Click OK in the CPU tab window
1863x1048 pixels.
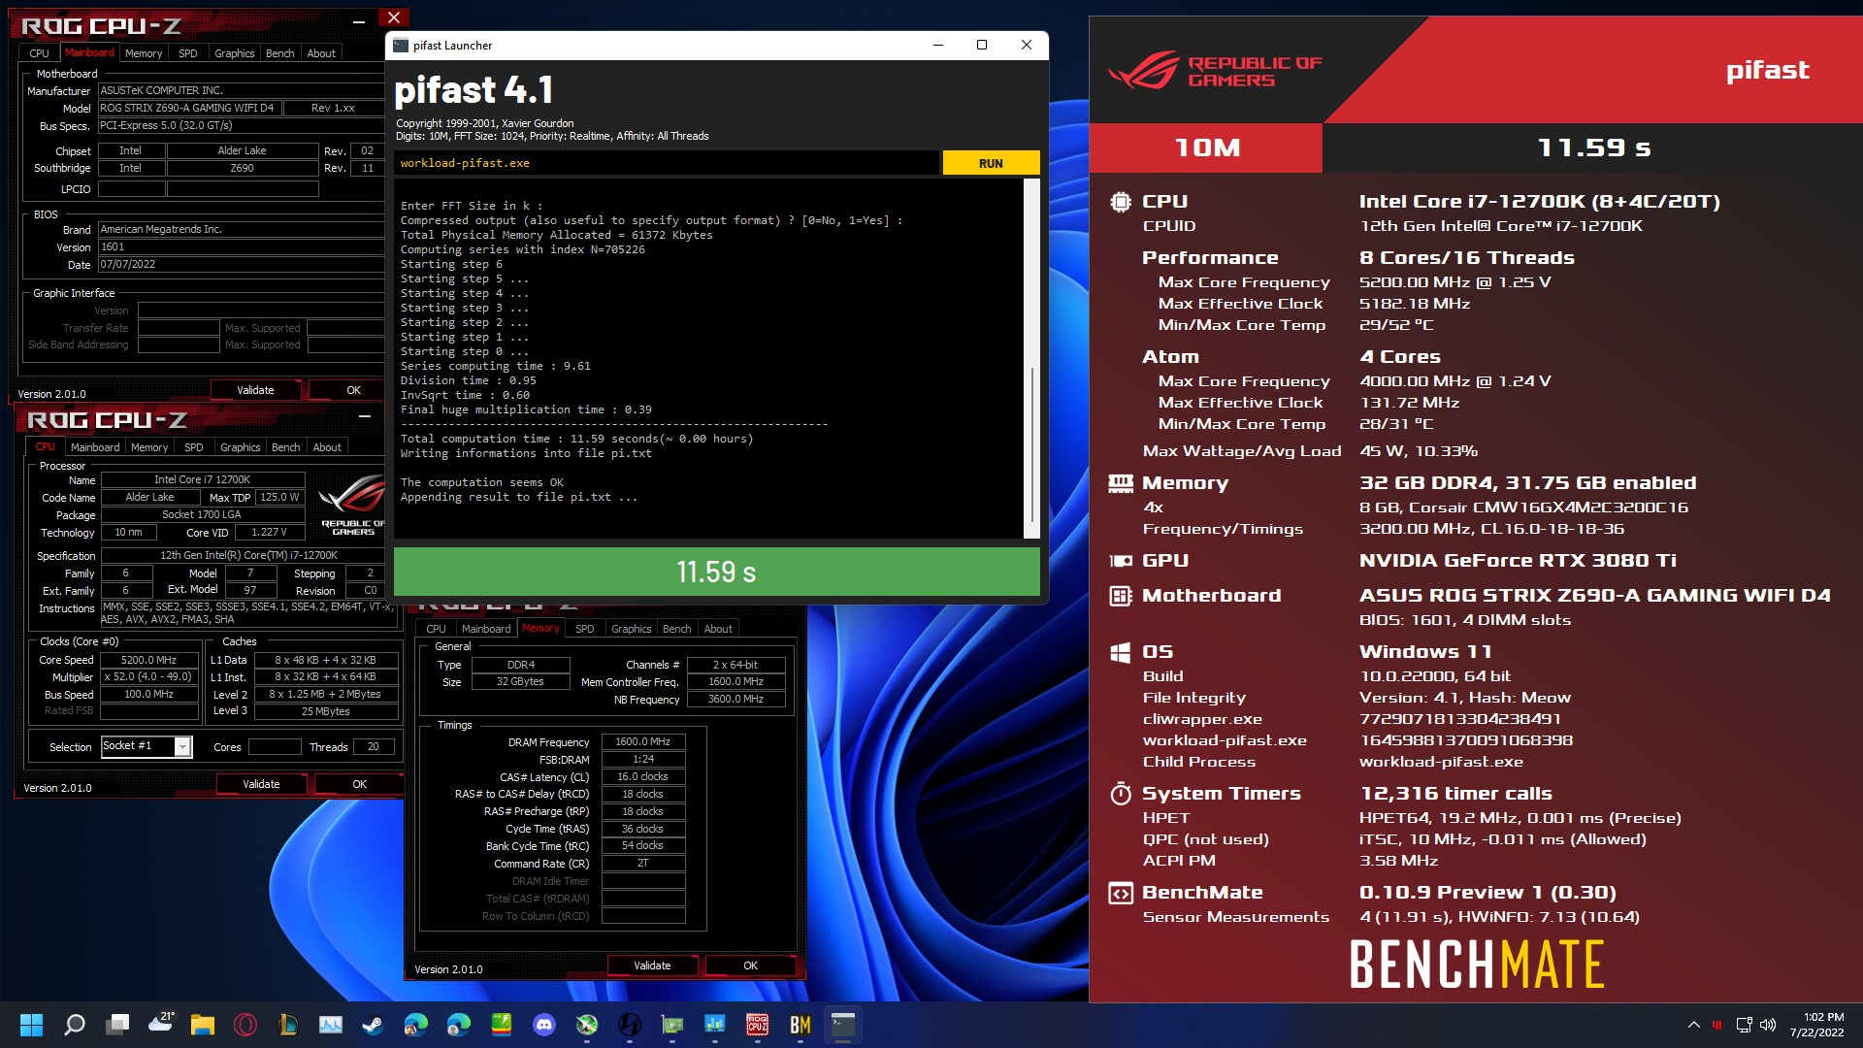(360, 784)
